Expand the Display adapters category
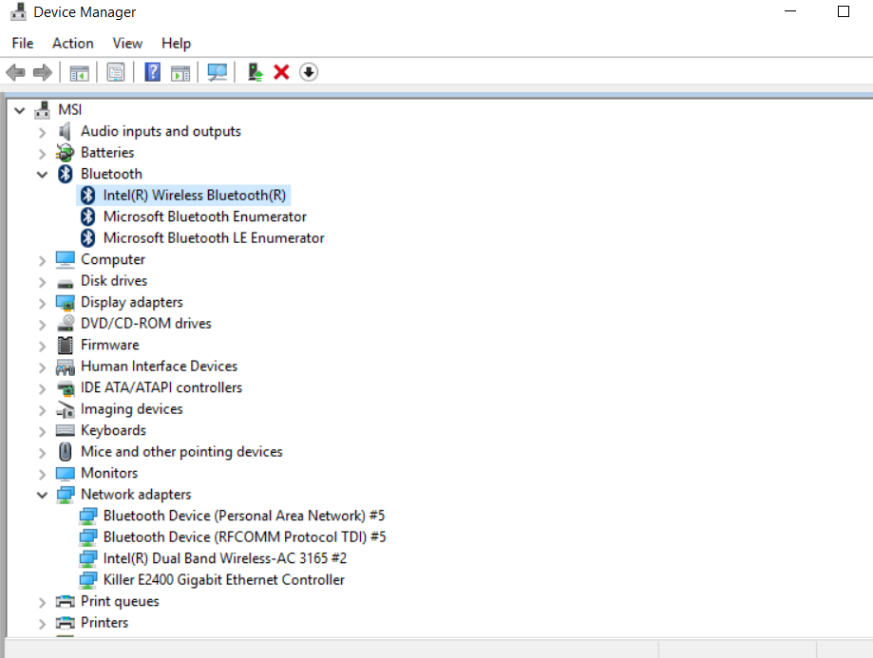Viewport: 873px width, 658px height. tap(42, 303)
